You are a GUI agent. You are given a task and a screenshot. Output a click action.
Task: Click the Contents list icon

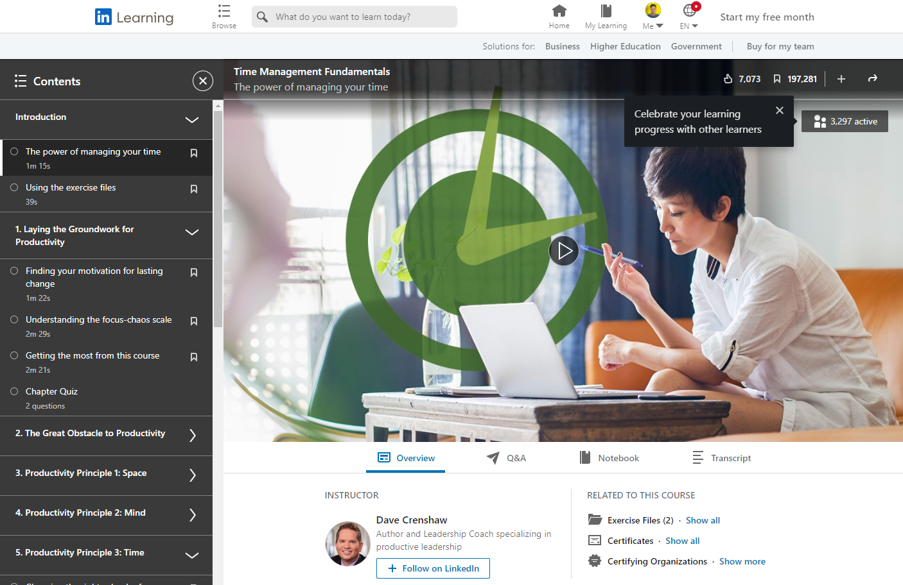click(x=21, y=81)
